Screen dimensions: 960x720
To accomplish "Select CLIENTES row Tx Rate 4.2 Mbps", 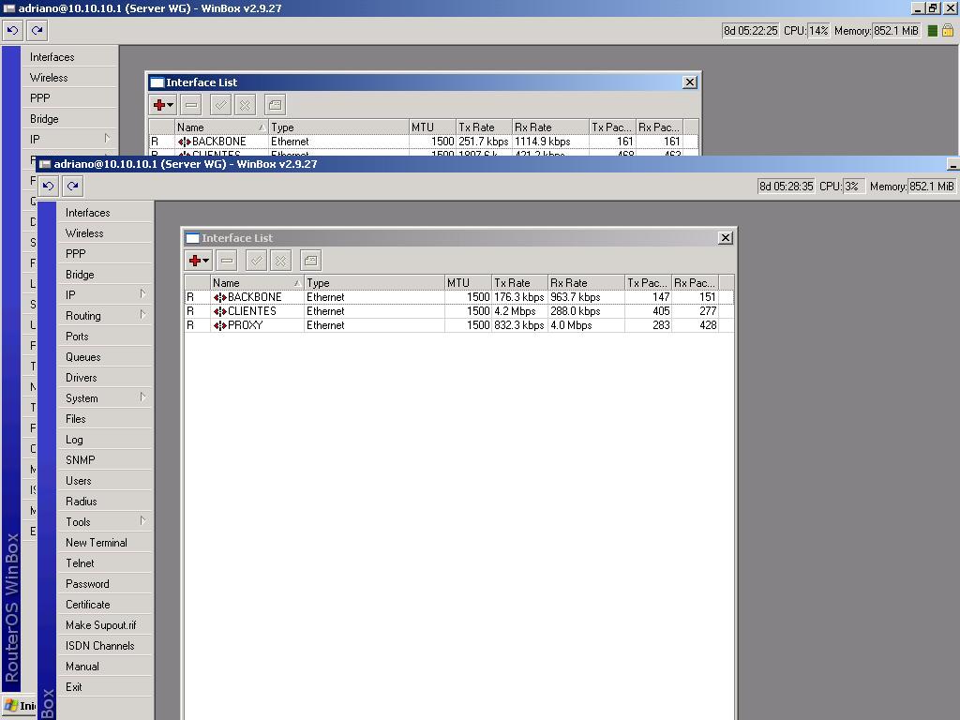I will (x=519, y=311).
